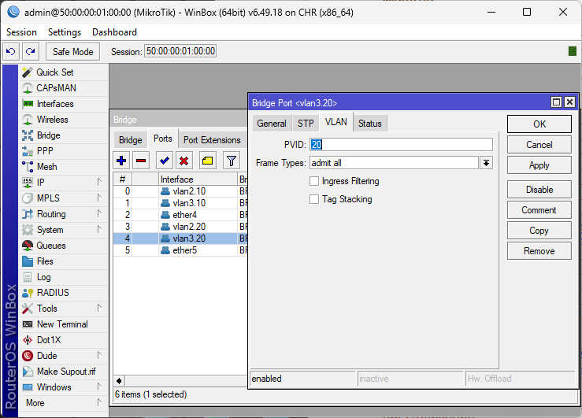The width and height of the screenshot is (582, 418).
Task: Click the redo arrow in toolbar
Action: [x=30, y=51]
